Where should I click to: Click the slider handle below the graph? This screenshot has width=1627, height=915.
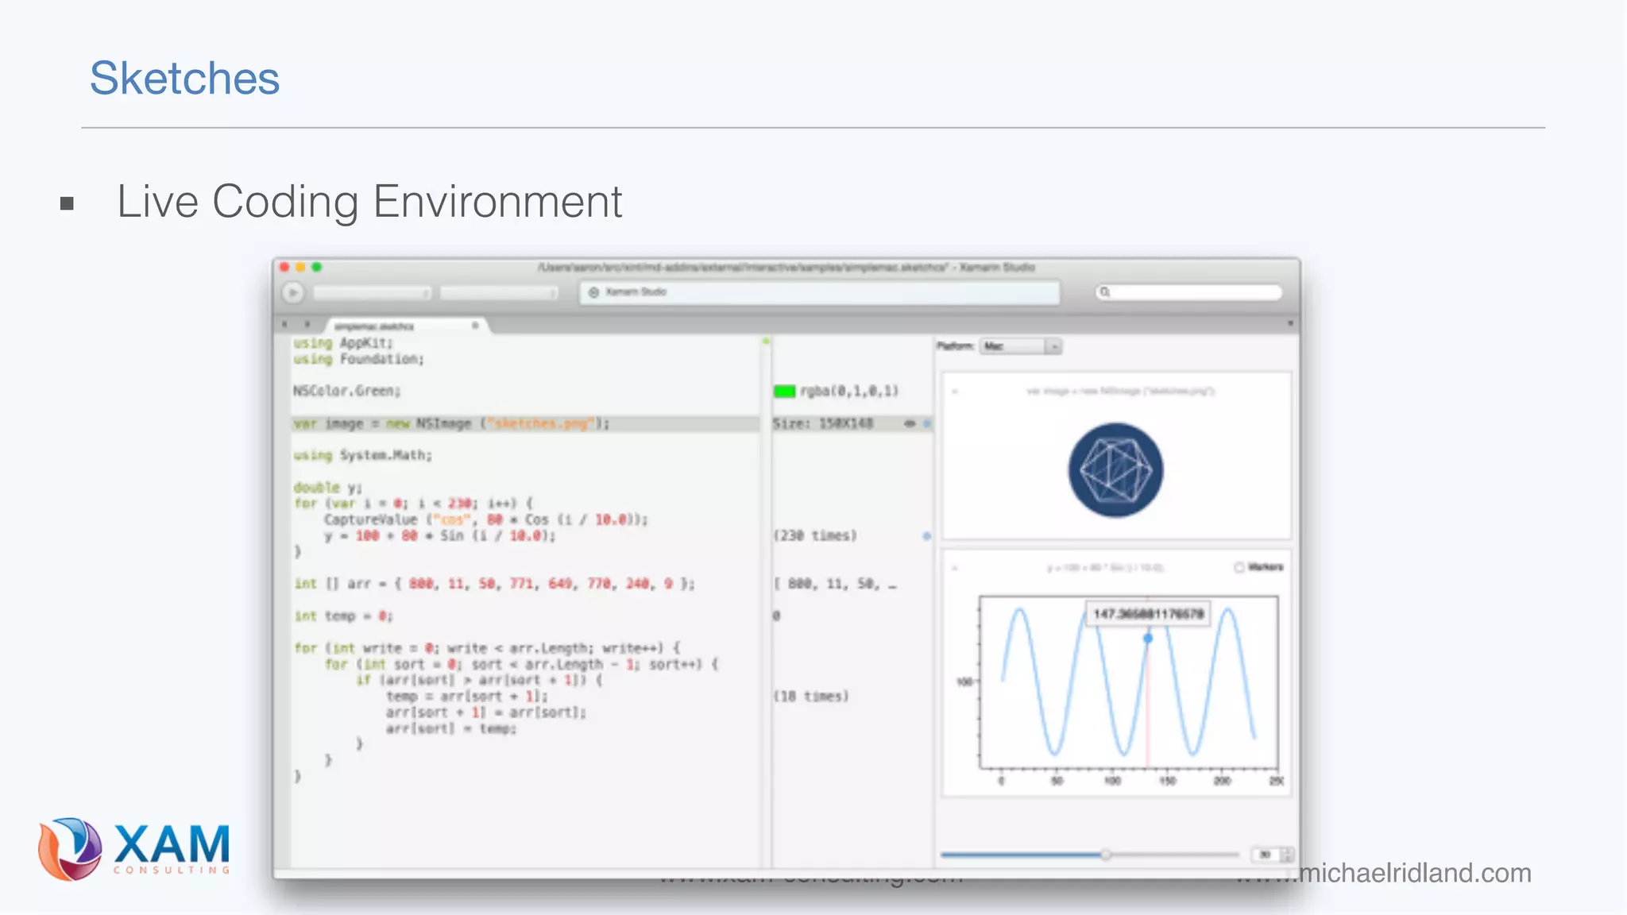click(x=1105, y=855)
